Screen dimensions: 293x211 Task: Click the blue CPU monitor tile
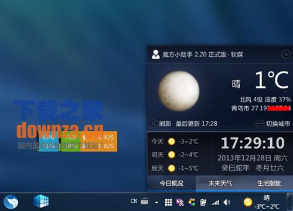click(49, 141)
